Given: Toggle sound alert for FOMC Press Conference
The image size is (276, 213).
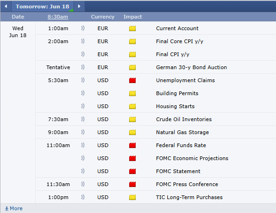Looking at the screenshot, I should (x=83, y=184).
